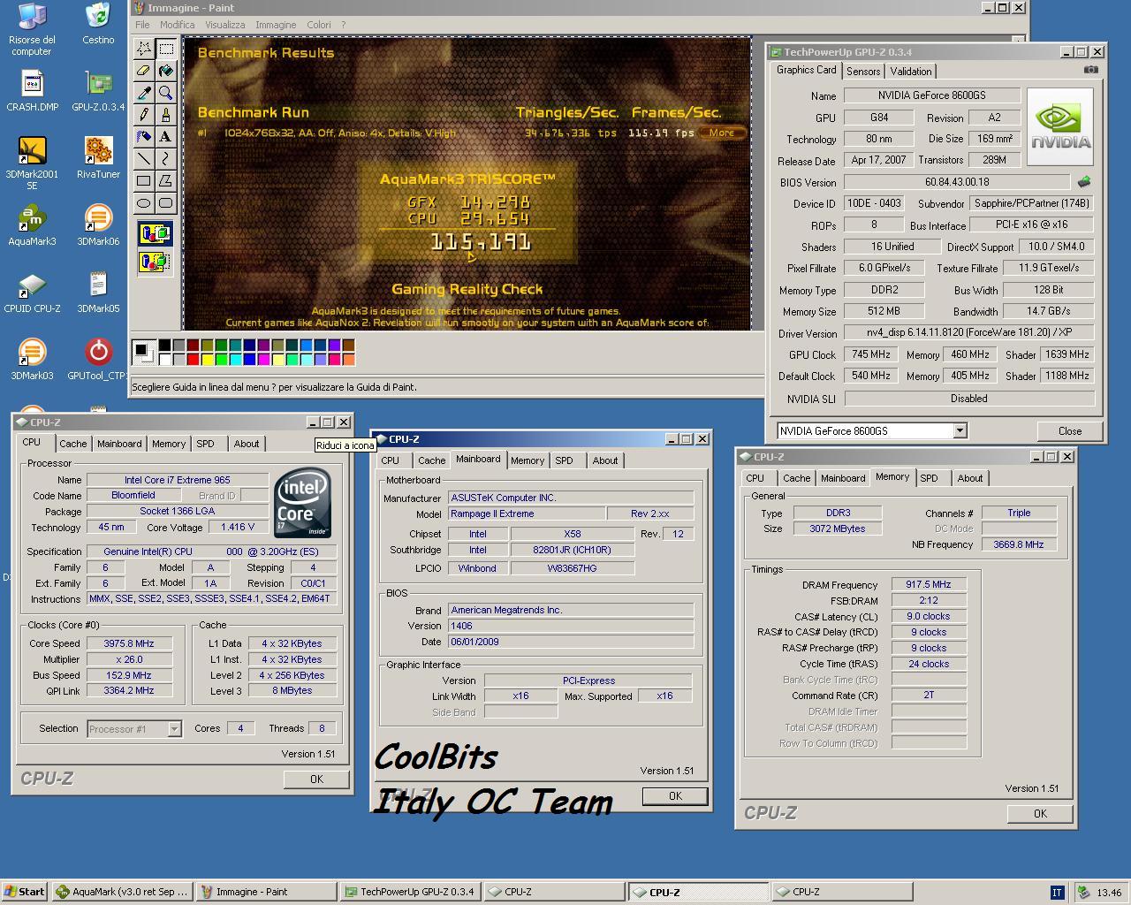Select the Text tool (letter A)

coord(165,137)
